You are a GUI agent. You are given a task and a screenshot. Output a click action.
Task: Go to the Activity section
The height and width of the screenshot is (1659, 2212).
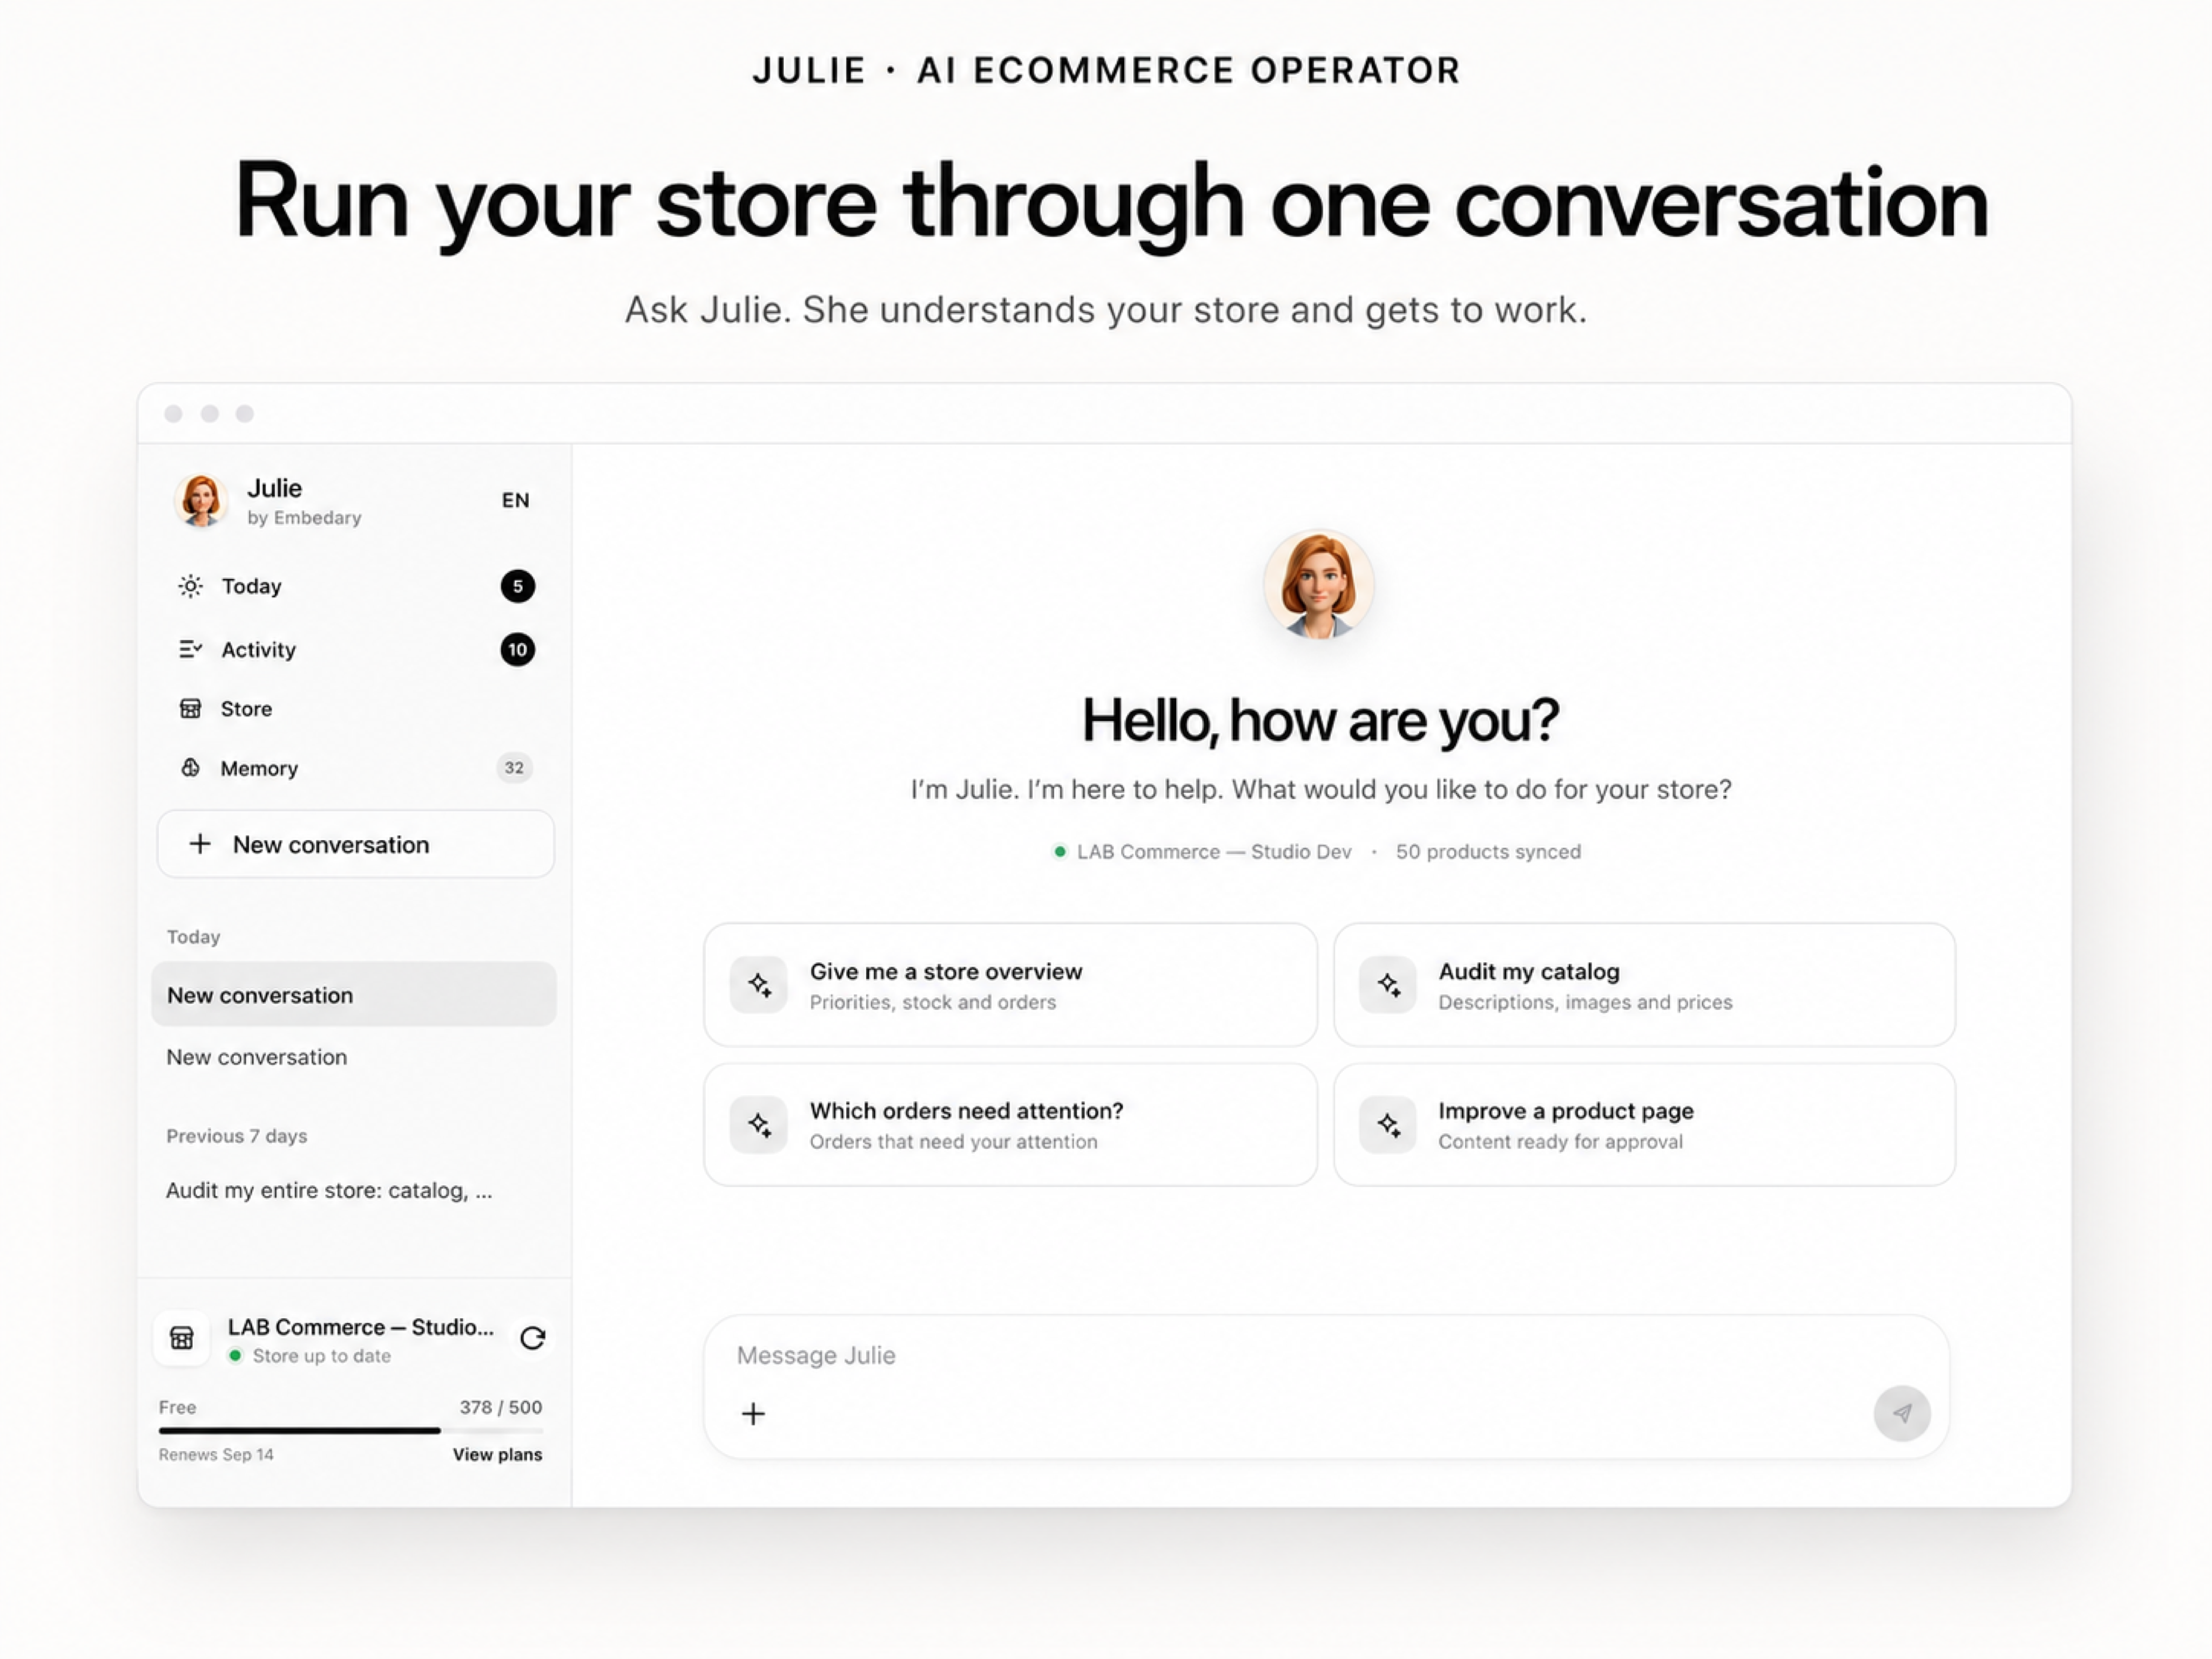pyautogui.click(x=355, y=650)
